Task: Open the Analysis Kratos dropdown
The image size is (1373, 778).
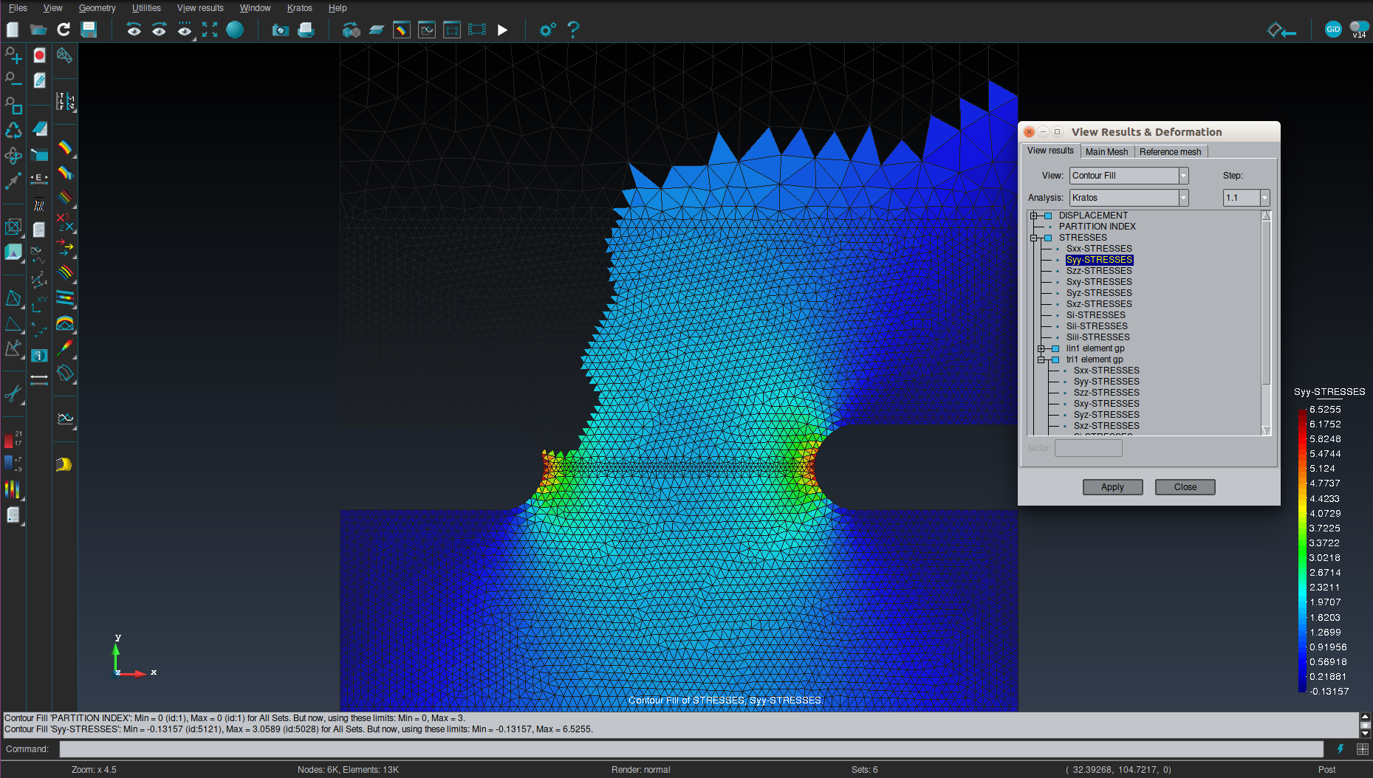Action: [x=1183, y=198]
